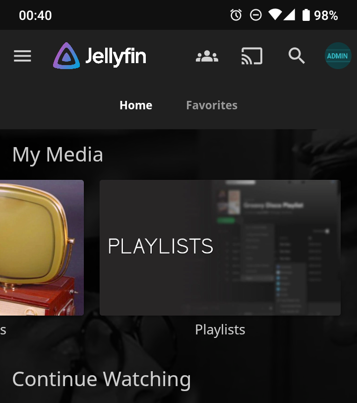This screenshot has height=403, width=357.
Task: Tap the cellular signal status icon
Action: coord(289,15)
